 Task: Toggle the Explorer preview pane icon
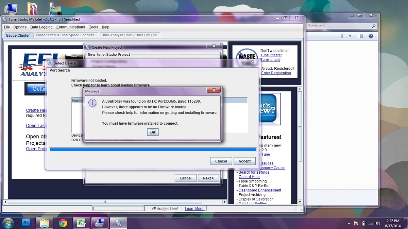(360, 36)
